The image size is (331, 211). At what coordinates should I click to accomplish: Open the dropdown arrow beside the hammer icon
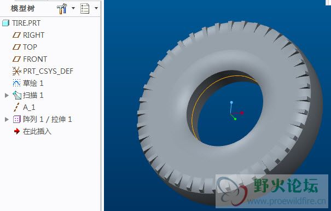click(73, 8)
